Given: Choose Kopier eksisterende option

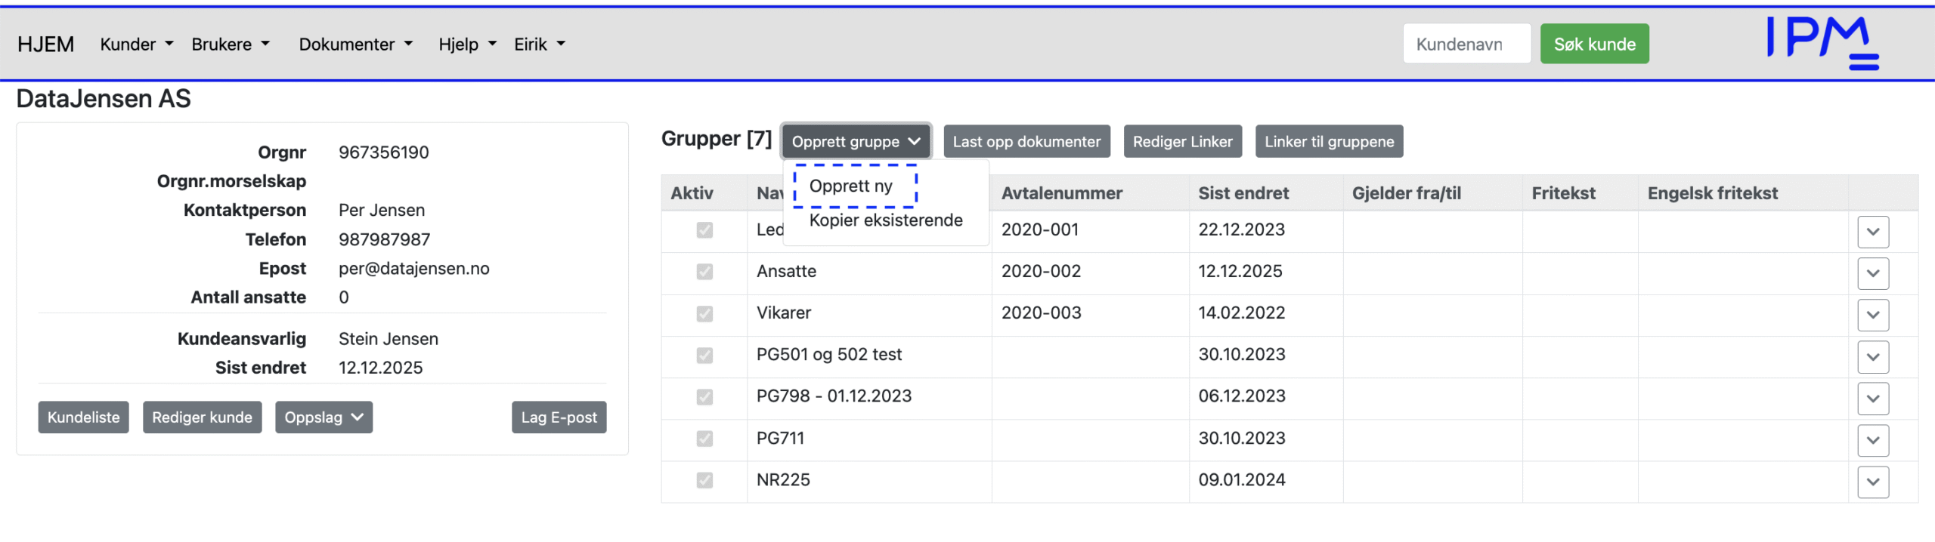Looking at the screenshot, I should 885,220.
